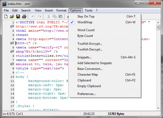
Task: Close the open Options menu
Action: [x=76, y=10]
